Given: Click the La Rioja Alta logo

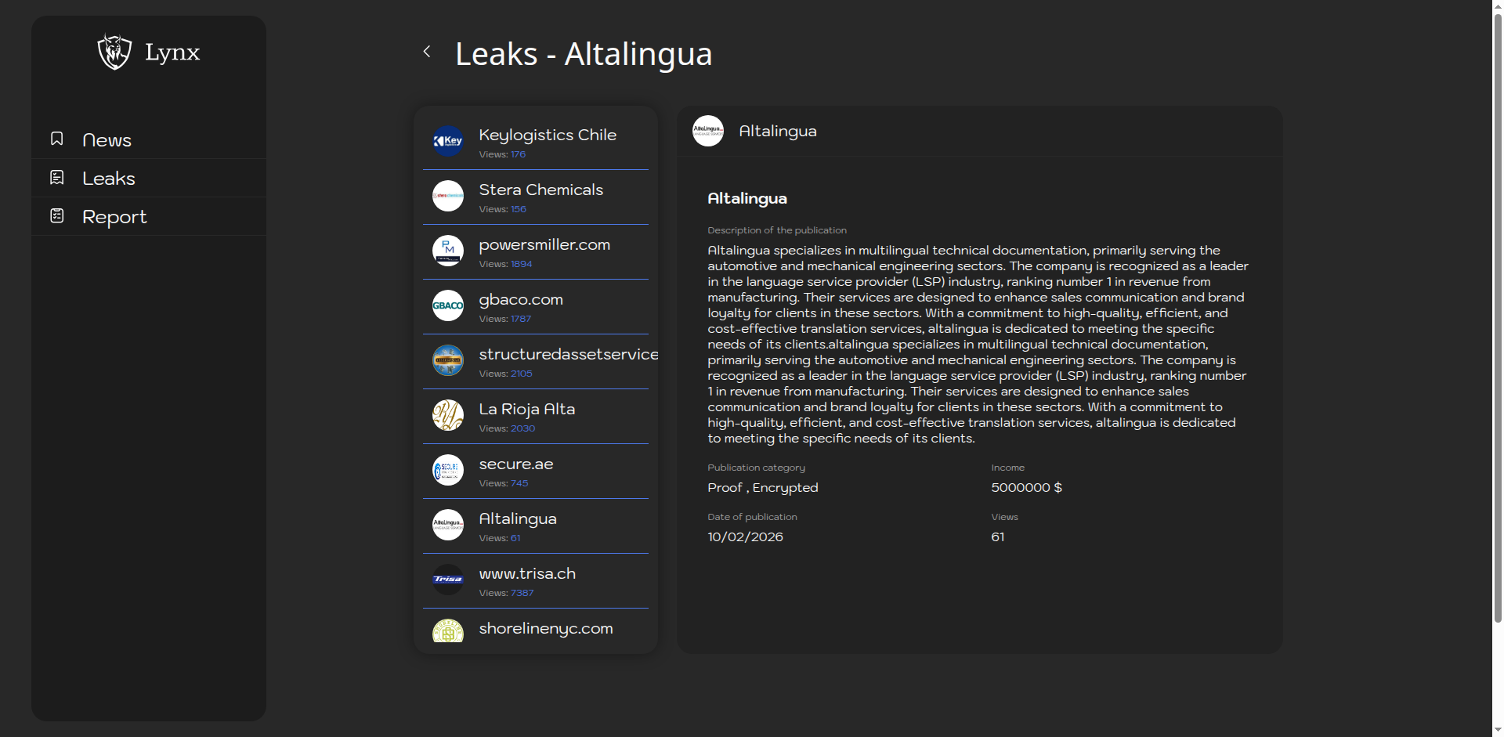Looking at the screenshot, I should point(448,415).
